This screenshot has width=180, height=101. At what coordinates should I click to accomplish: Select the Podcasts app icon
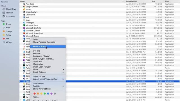(x=24, y=60)
